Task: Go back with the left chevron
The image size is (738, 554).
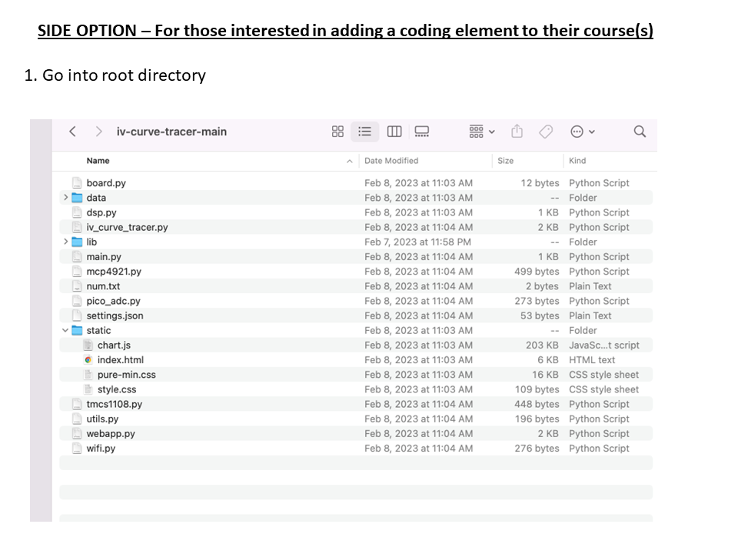Action: 72,132
